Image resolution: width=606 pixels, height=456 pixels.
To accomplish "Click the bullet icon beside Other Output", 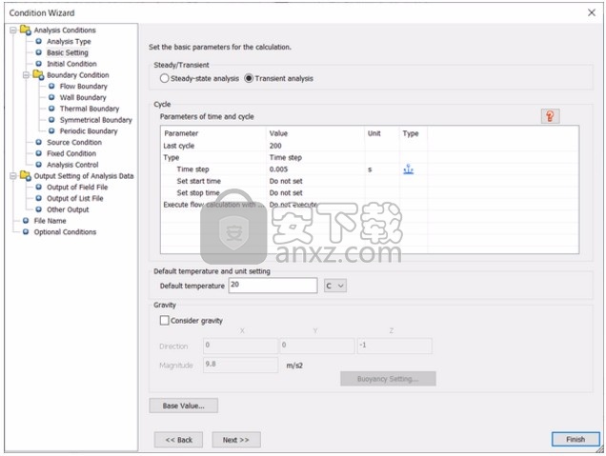I will [39, 208].
